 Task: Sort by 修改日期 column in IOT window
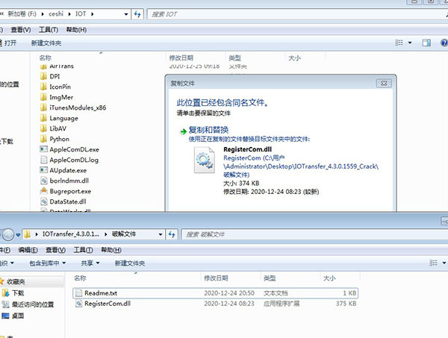pos(181,58)
